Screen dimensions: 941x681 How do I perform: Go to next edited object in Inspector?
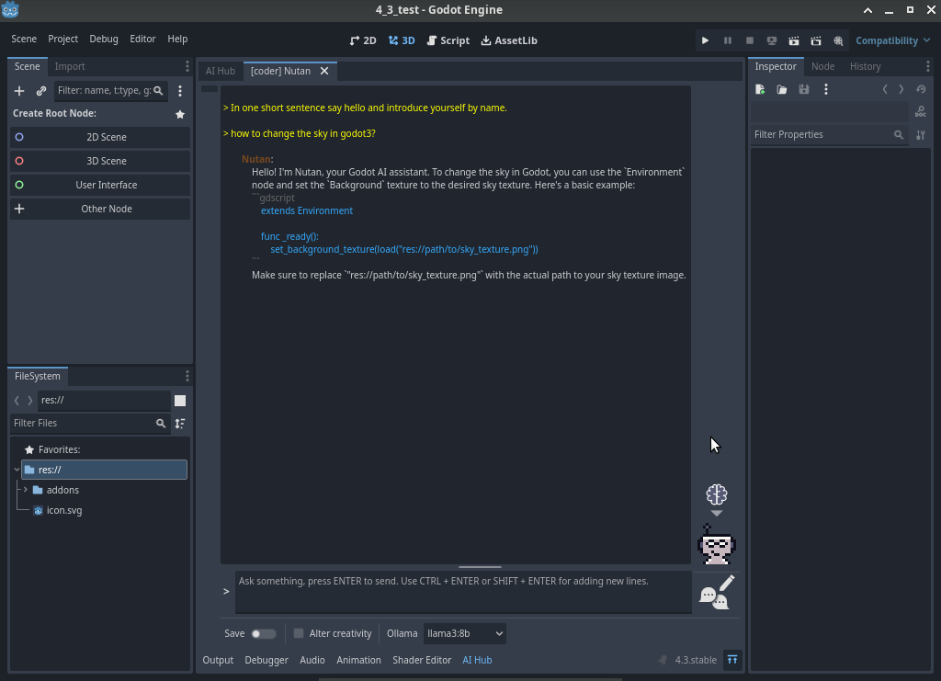[x=901, y=89]
